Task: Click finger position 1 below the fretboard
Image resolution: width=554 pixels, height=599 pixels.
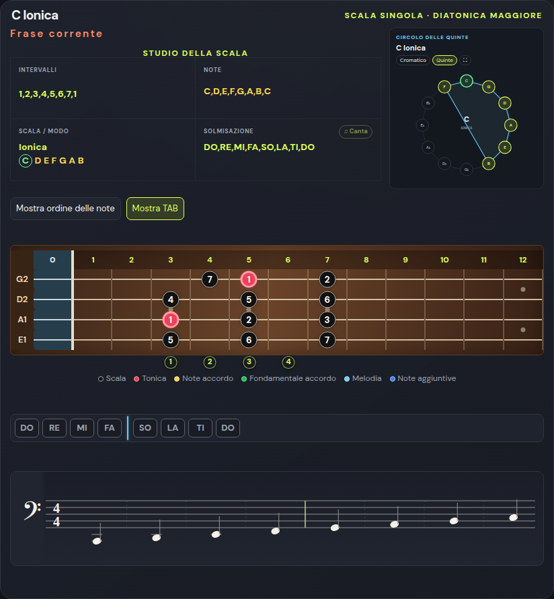Action: [x=171, y=362]
